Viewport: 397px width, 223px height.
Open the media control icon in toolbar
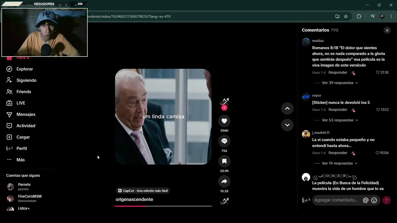click(373, 16)
